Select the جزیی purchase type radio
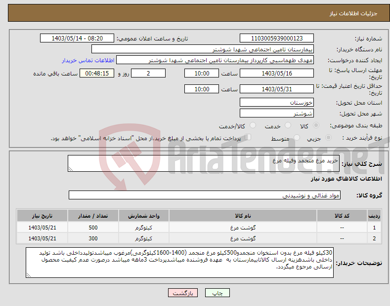Screen dimensions: 390x306 328,138
